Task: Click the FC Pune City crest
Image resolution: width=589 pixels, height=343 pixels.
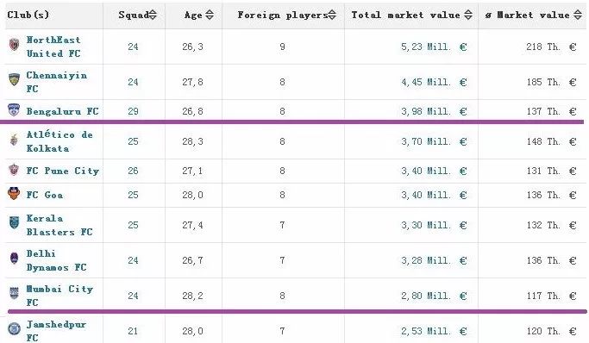Action: 14,170
